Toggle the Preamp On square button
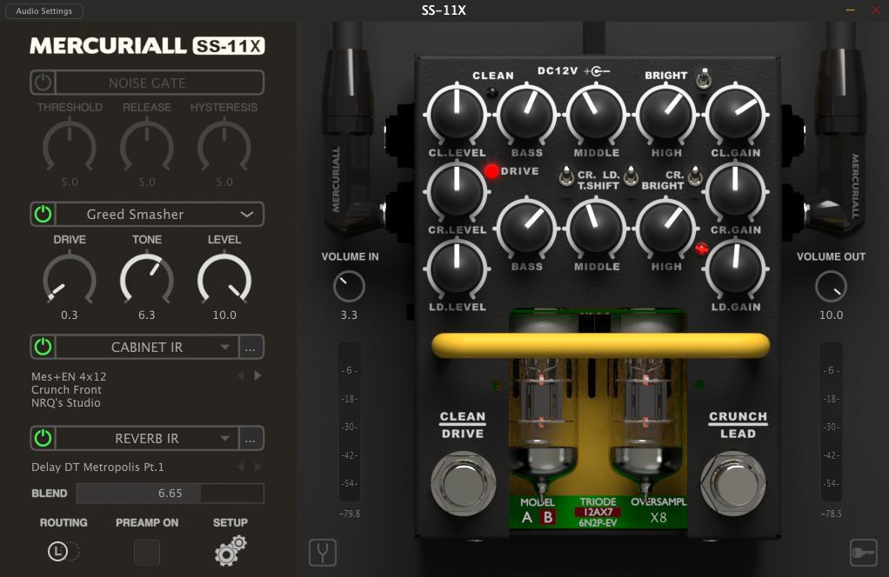This screenshot has width=889, height=577. (x=147, y=552)
